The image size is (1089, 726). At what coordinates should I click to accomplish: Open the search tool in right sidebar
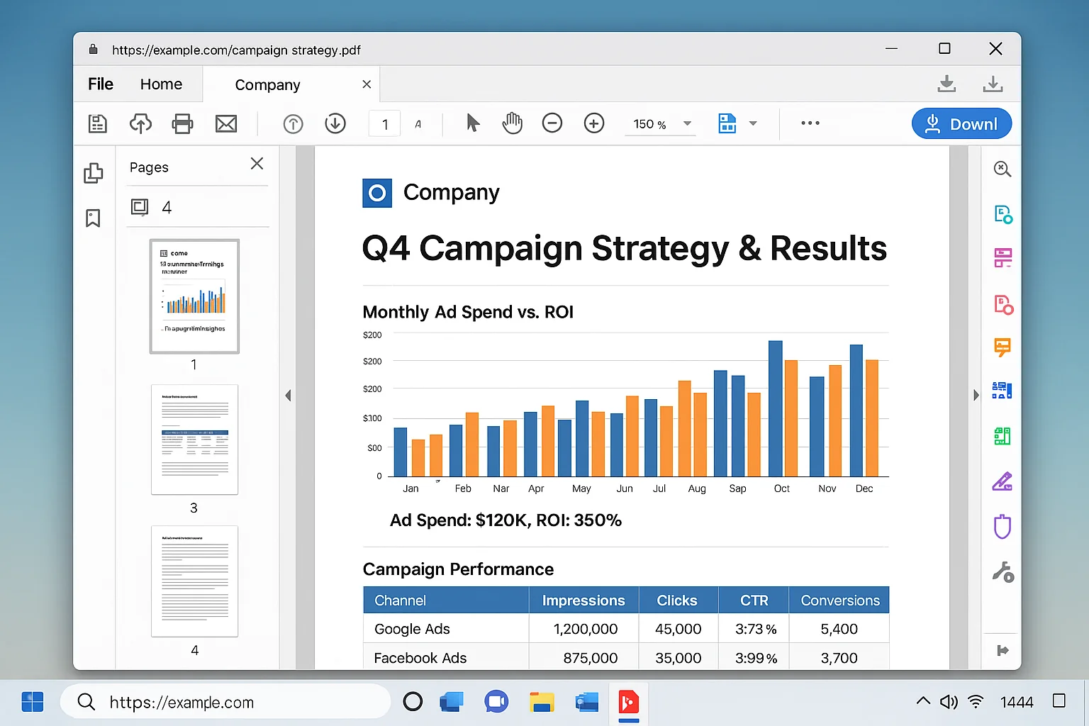[x=1002, y=169]
